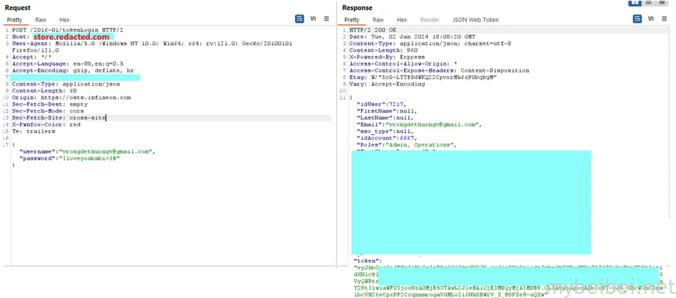The height and width of the screenshot is (298, 676).
Task: Click the HTTP/2 200 OK status line
Action: pyautogui.click(x=374, y=30)
